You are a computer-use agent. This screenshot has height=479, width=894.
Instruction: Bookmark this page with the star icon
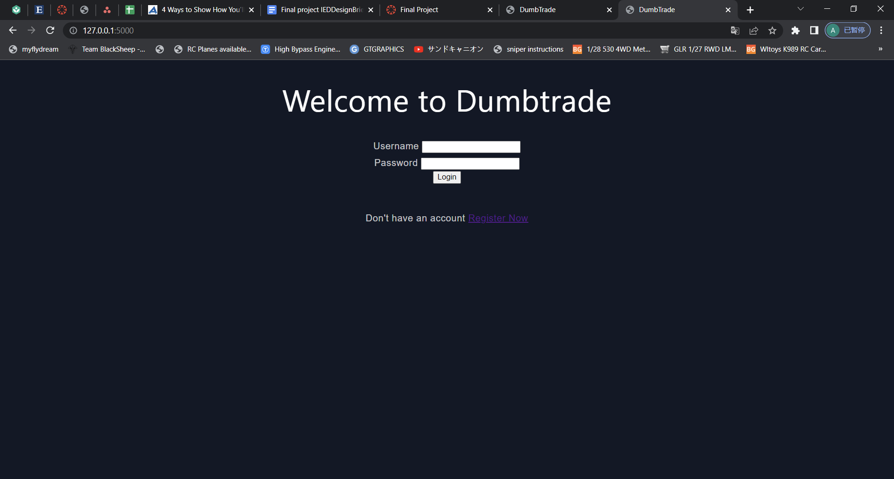pyautogui.click(x=772, y=30)
